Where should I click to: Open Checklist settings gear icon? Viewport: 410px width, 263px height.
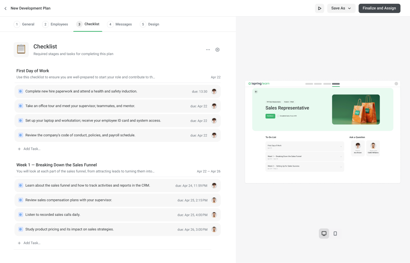[x=217, y=50]
